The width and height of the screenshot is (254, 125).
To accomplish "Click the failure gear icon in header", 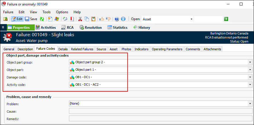I will click(x=7, y=37).
